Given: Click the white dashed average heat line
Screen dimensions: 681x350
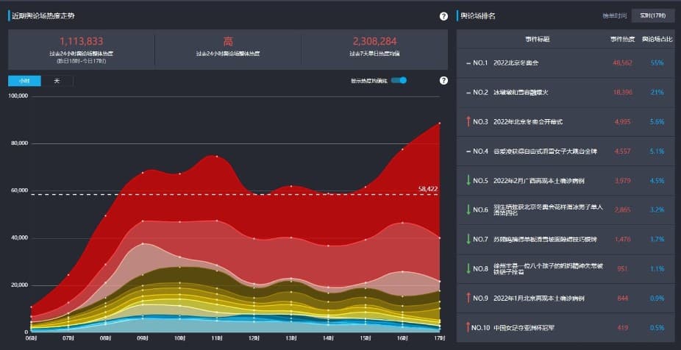Looking at the screenshot, I should pyautogui.click(x=235, y=195).
